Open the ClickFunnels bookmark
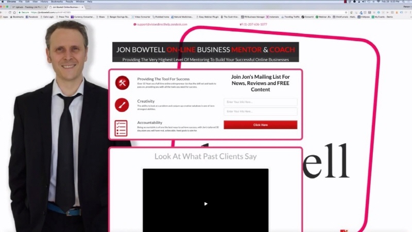Image resolution: width=412 pixels, height=232 pixels. click(344, 17)
